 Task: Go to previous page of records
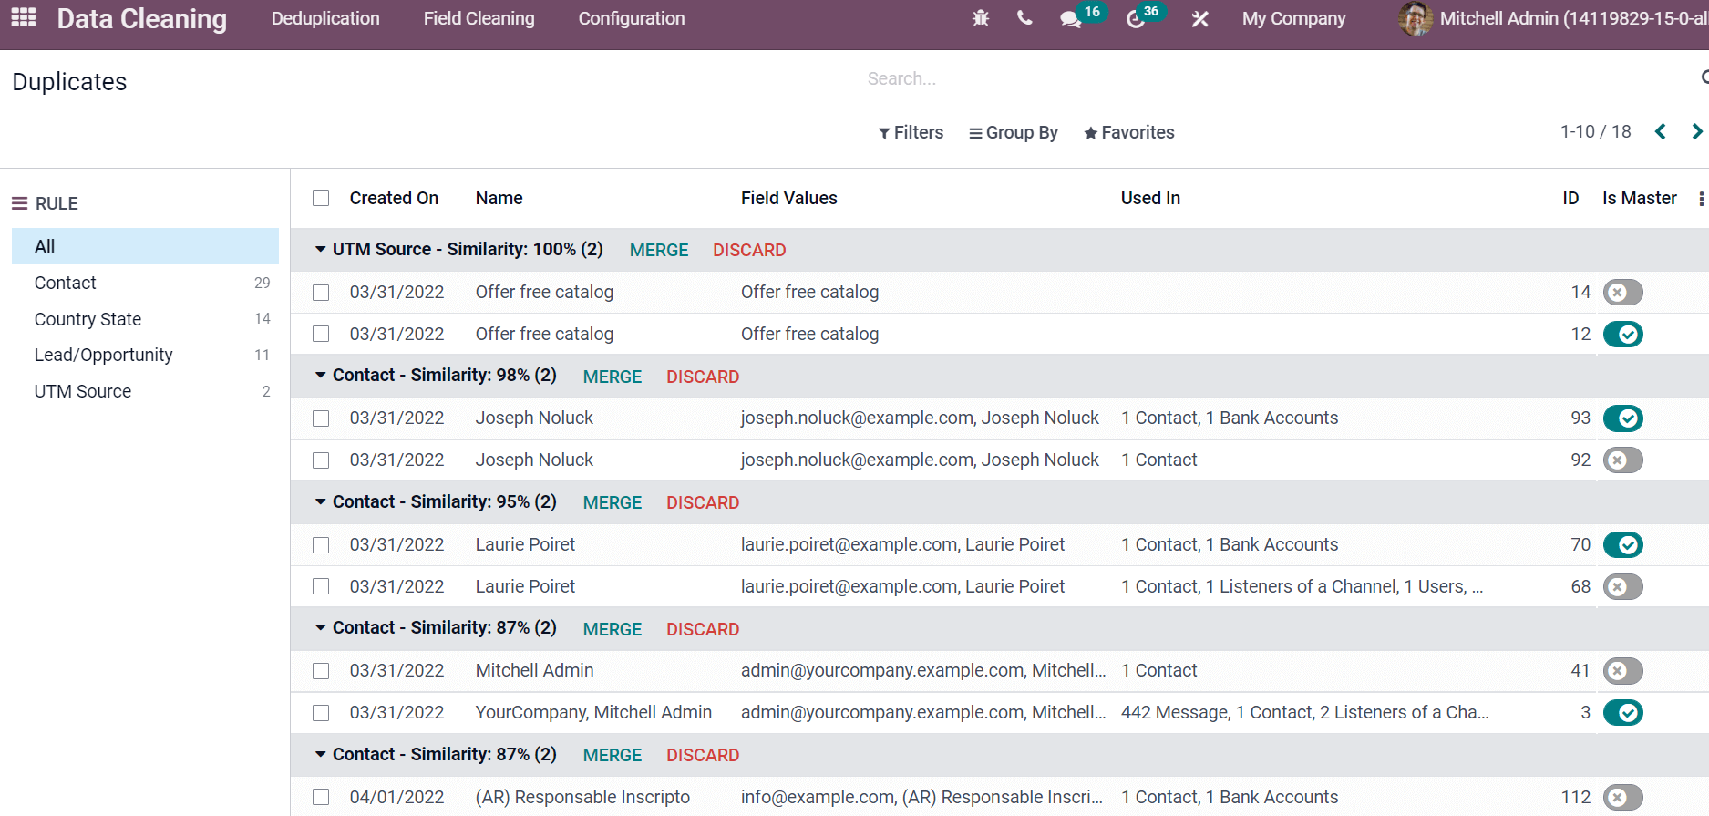pos(1661,131)
